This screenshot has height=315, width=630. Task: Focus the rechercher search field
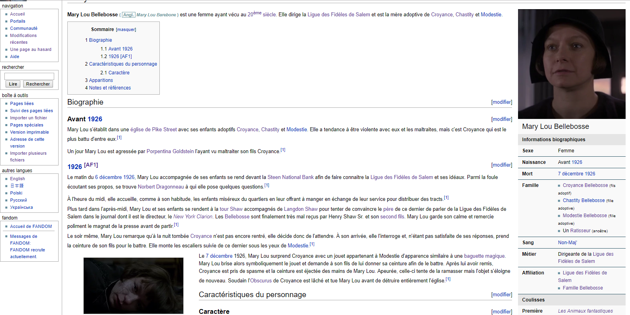click(29, 76)
